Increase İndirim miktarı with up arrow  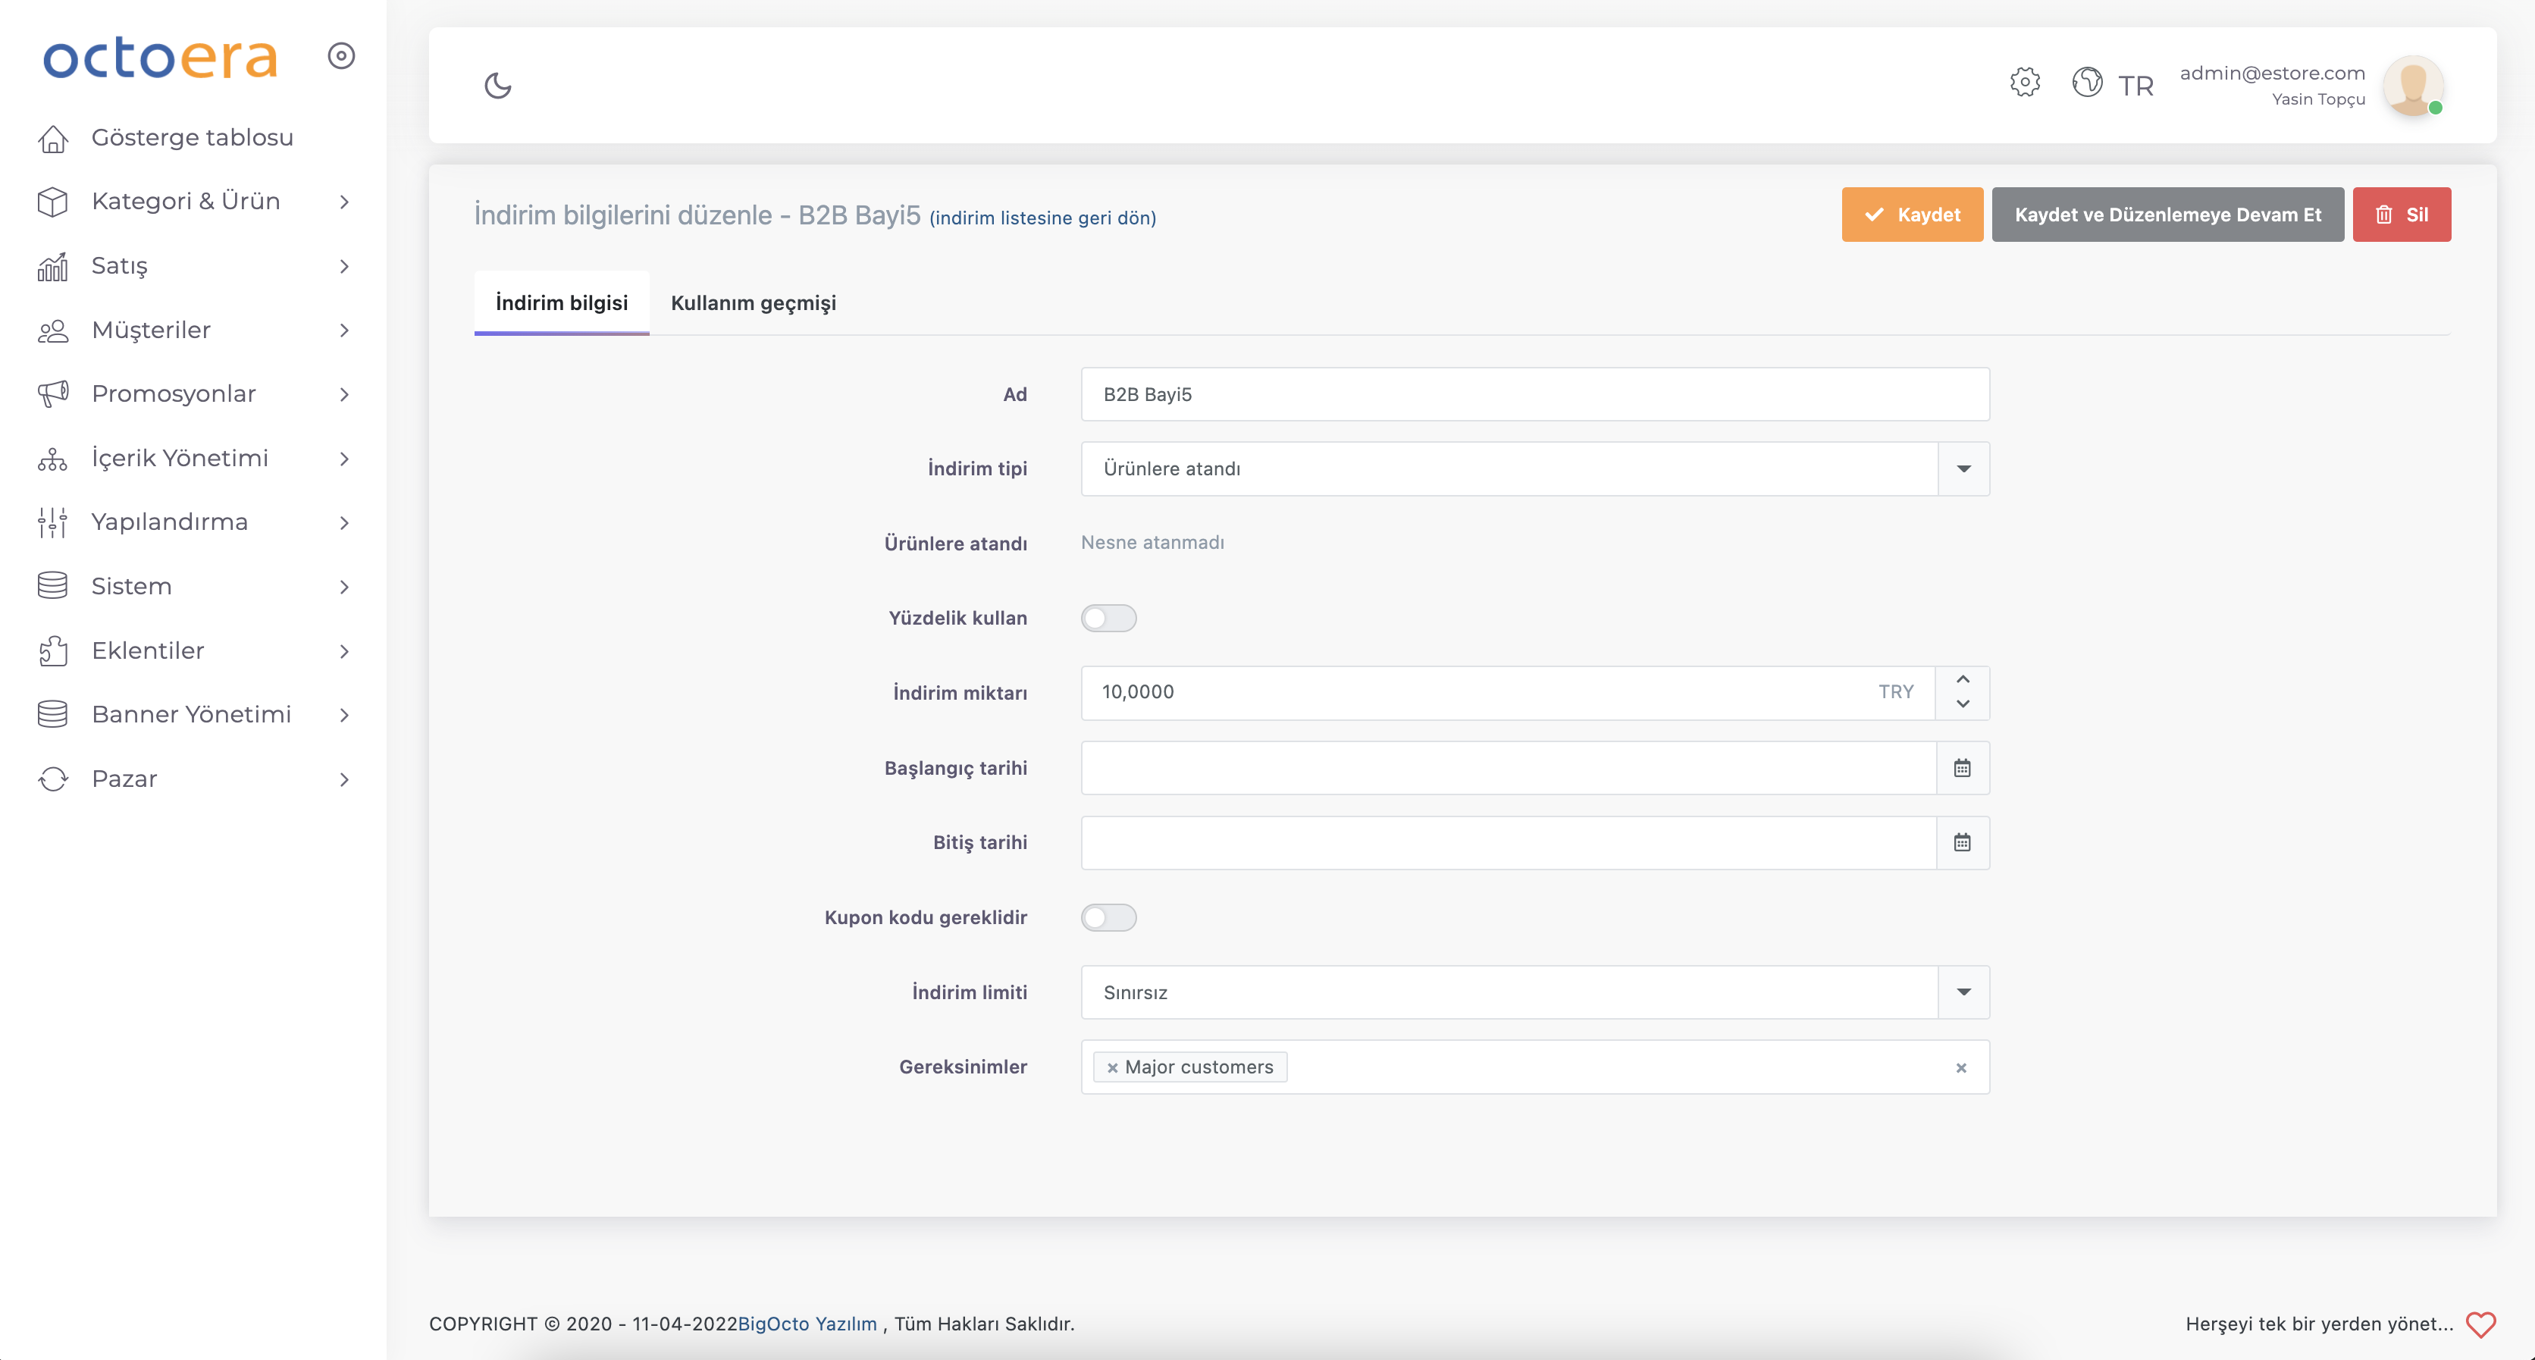tap(1962, 680)
